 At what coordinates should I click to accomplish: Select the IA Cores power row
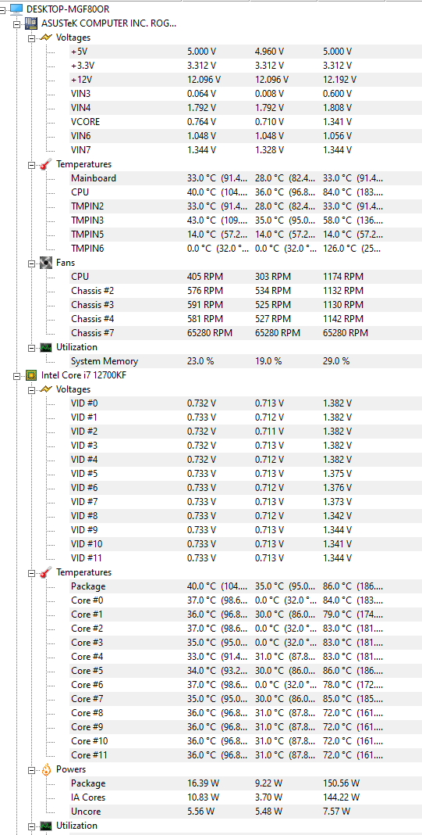coord(245,797)
